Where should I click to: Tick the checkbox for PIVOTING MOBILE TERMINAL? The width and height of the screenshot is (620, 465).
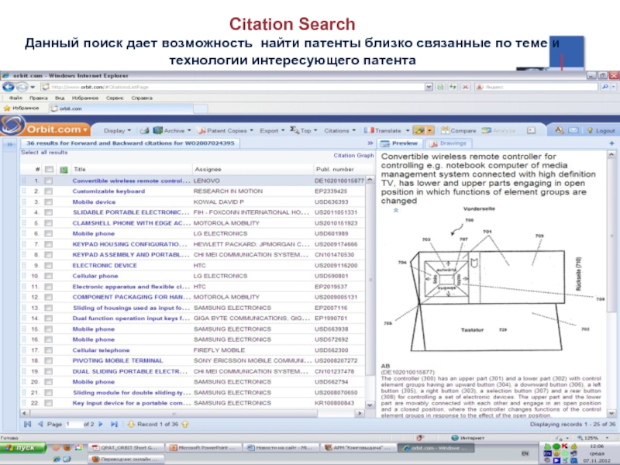point(48,360)
